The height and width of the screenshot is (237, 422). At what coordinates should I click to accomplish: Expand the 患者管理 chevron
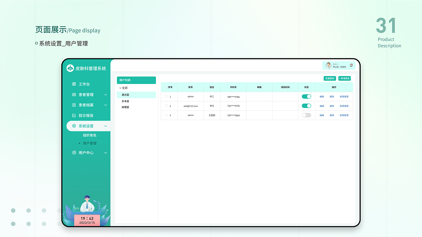(x=105, y=95)
